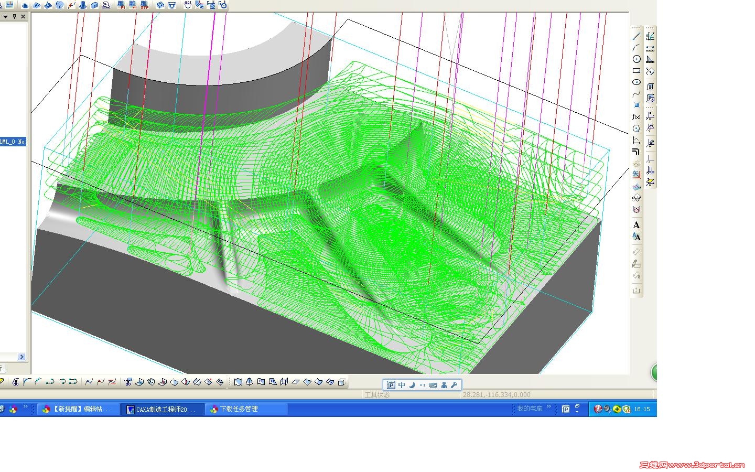Click the triangle ruler measurement icon
This screenshot has width=755, height=472.
(650, 60)
